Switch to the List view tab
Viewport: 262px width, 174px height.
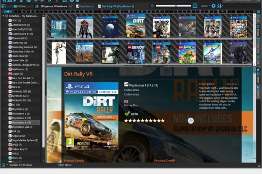258,19
